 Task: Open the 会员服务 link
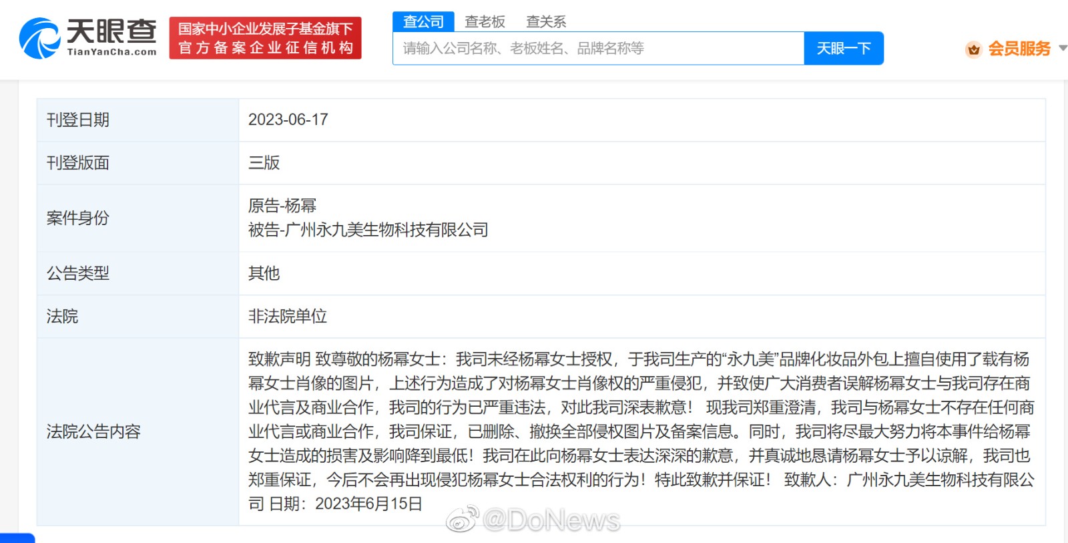(1019, 49)
